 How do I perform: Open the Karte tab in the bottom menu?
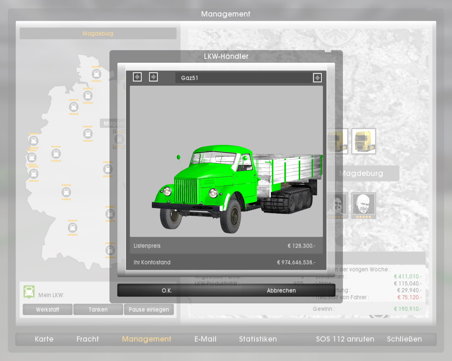point(44,339)
